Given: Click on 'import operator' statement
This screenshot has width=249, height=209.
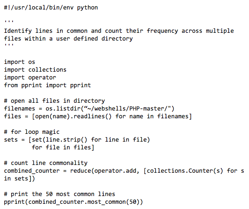Looking at the screenshot, I should tap(30, 78).
